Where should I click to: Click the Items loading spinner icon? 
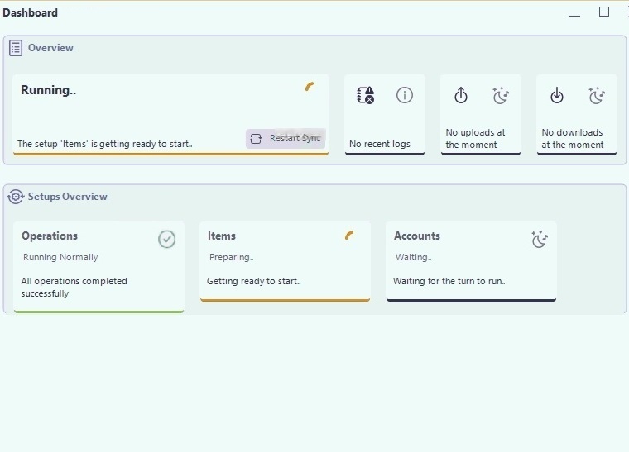tap(350, 236)
